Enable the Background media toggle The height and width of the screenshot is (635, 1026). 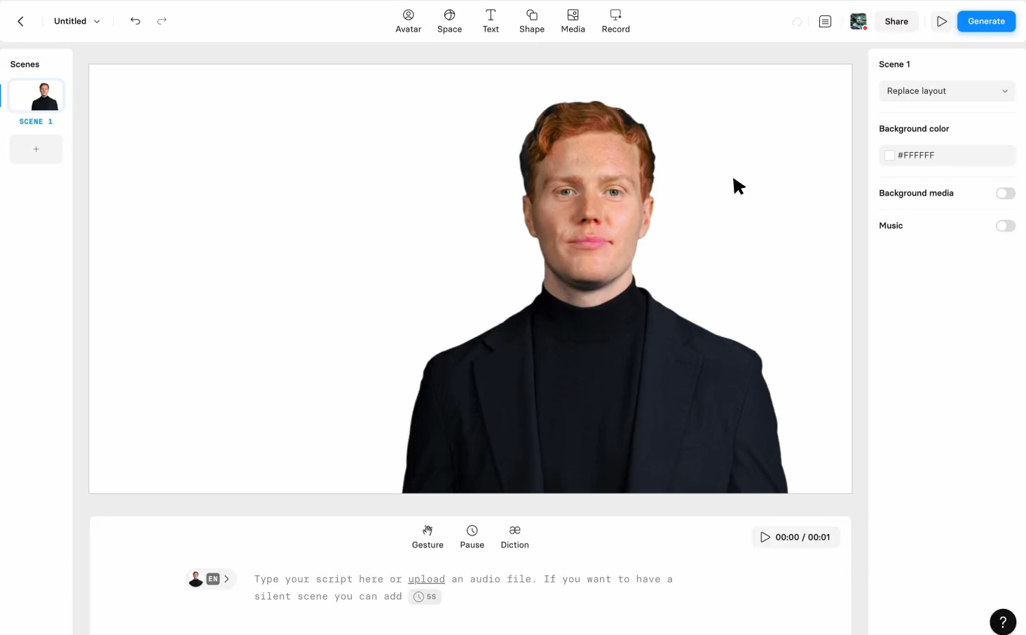[x=1005, y=193]
